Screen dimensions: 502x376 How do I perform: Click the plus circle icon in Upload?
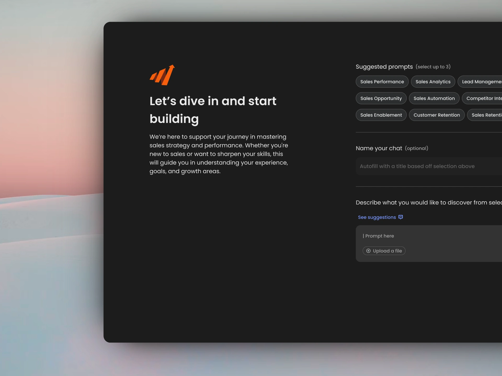[368, 251]
